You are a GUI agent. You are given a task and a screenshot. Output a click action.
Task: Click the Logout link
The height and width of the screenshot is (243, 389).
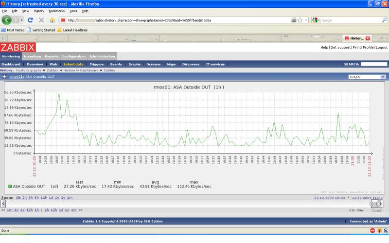tap(381, 48)
